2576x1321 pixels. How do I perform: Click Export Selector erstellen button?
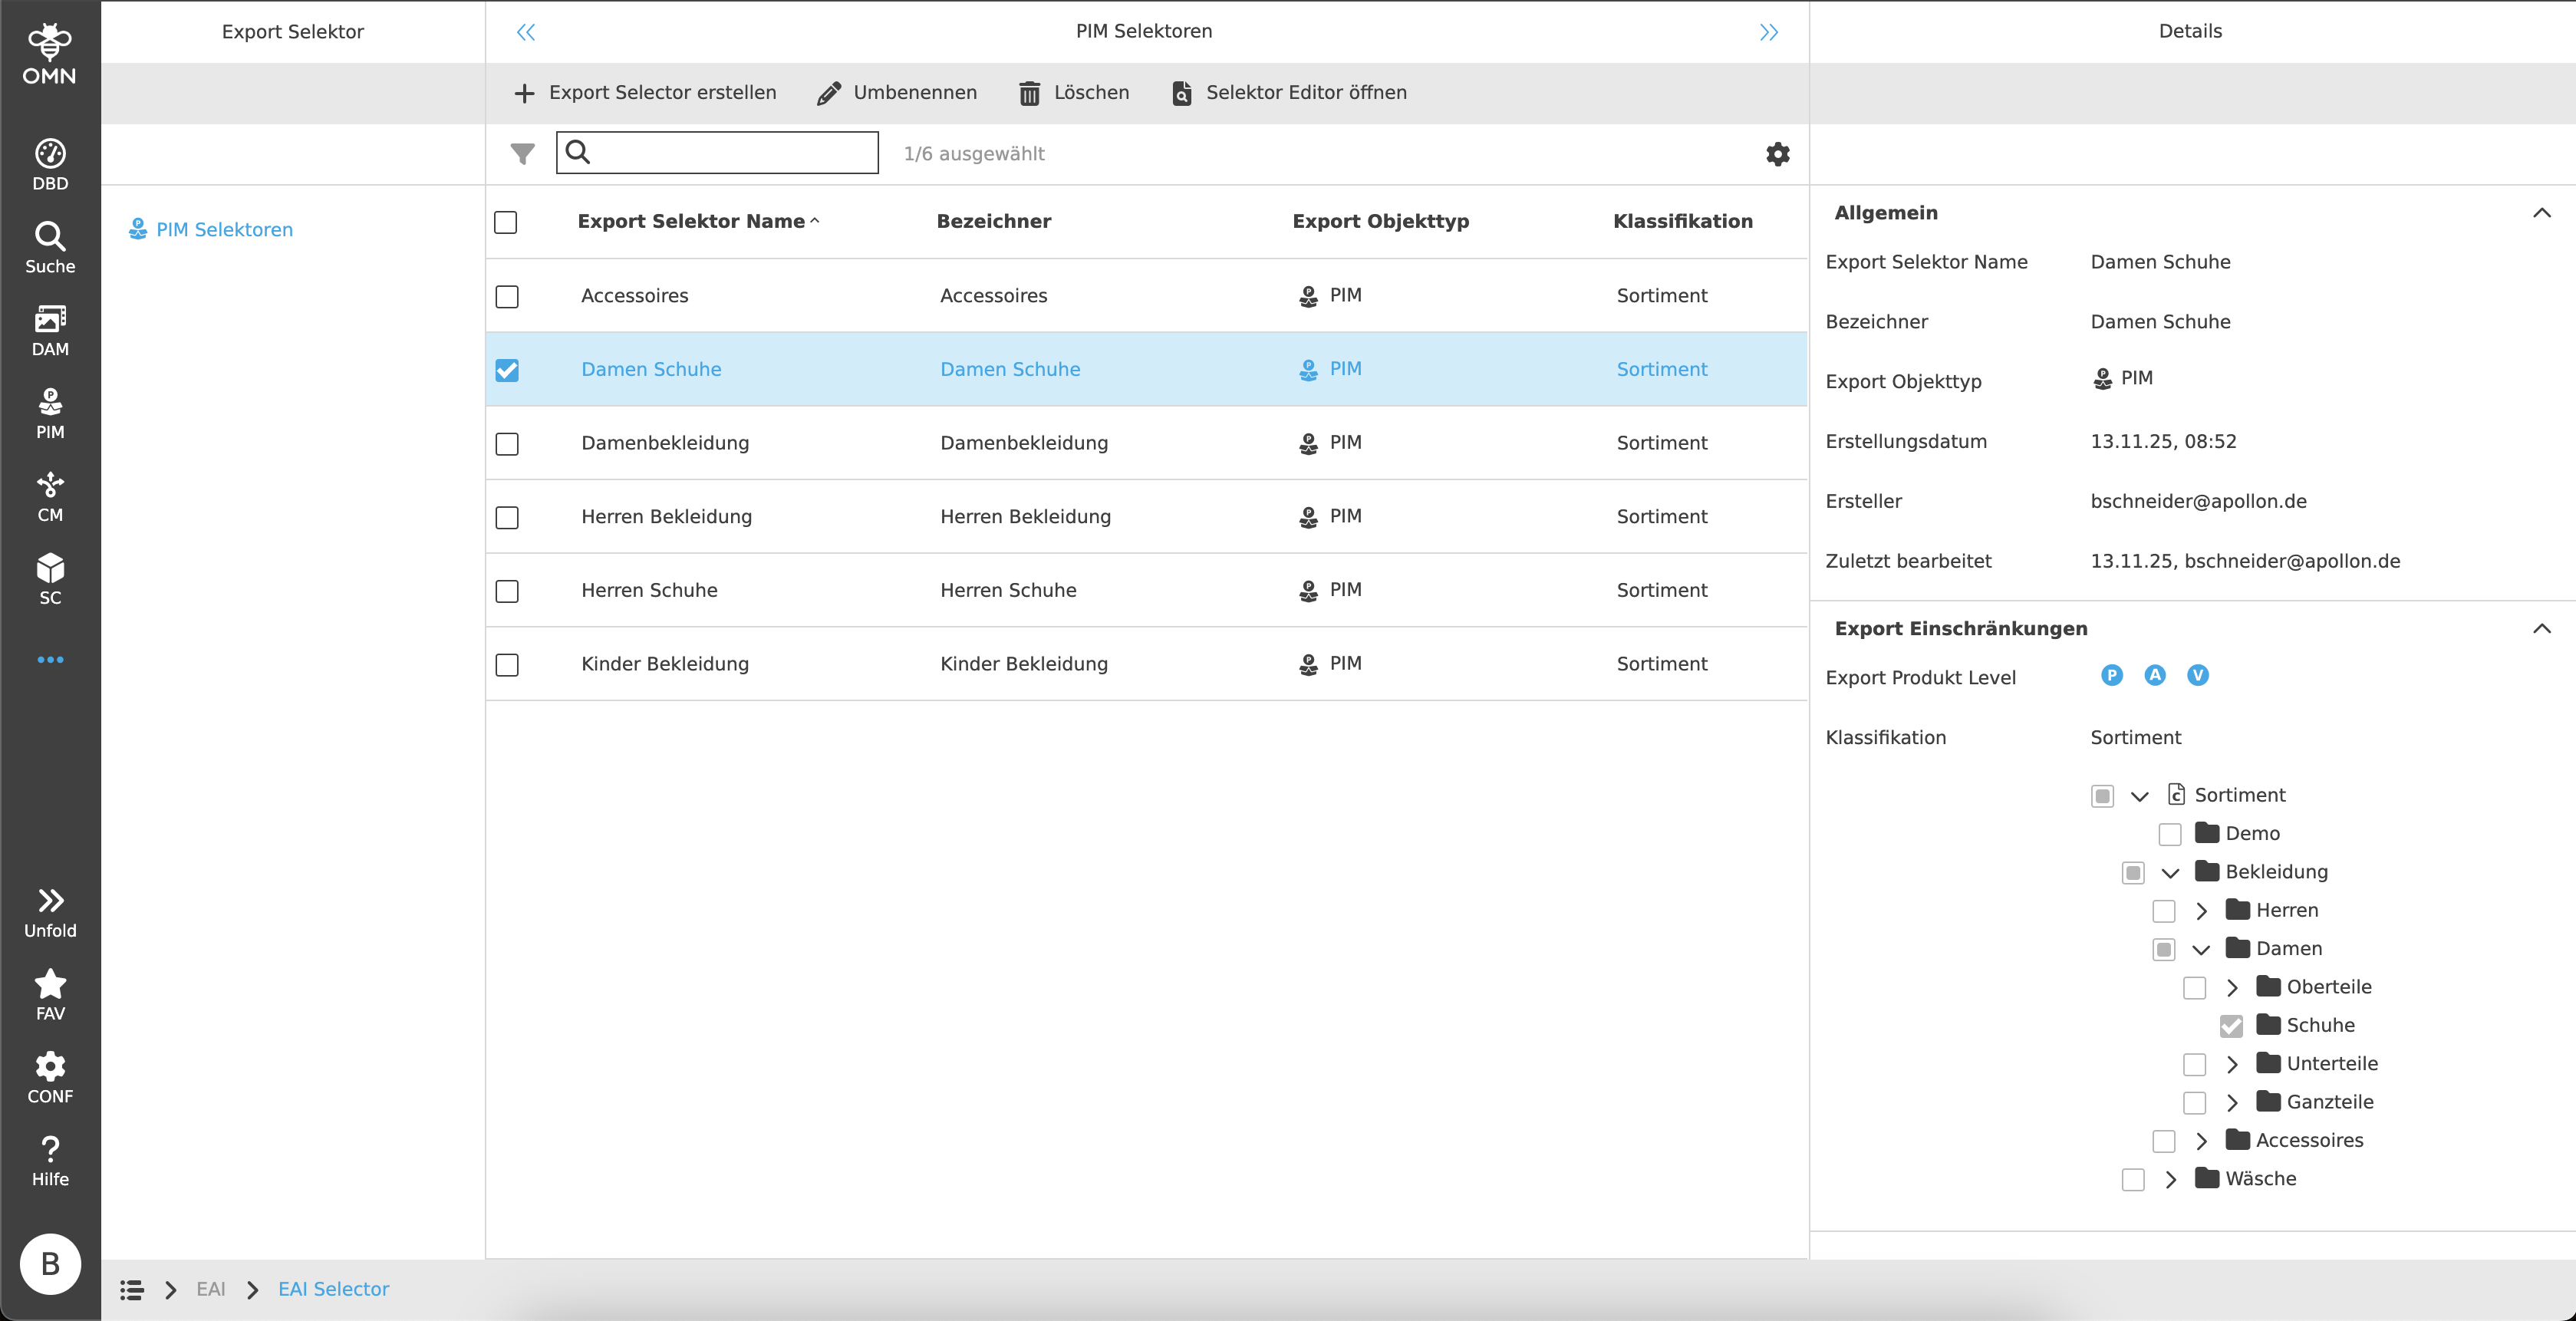[645, 93]
